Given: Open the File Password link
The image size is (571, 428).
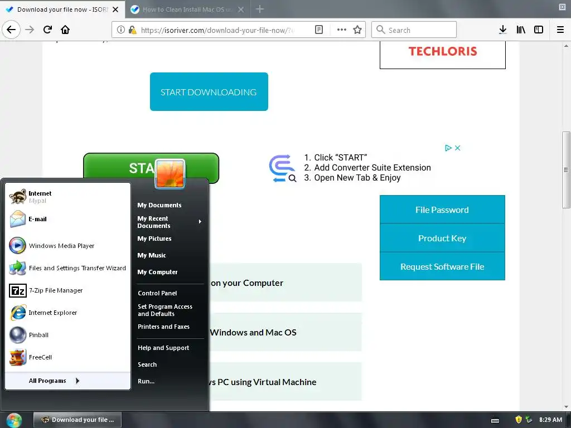Looking at the screenshot, I should click(442, 210).
